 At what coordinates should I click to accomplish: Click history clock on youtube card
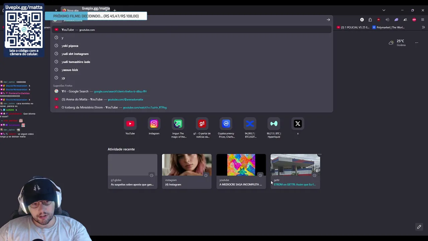(260, 175)
